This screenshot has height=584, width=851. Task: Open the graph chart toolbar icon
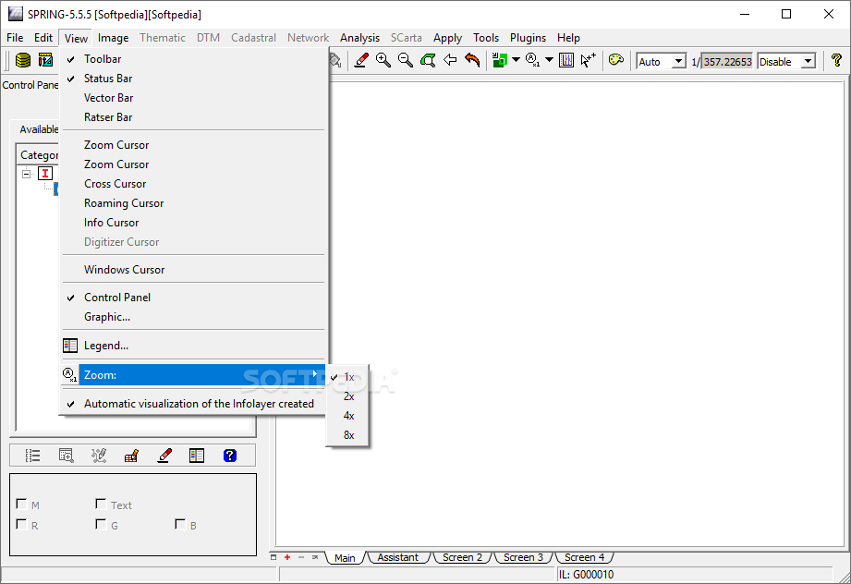(566, 60)
